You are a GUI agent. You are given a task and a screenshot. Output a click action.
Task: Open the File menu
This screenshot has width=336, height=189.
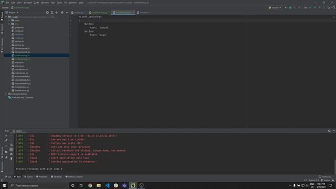[8, 3]
